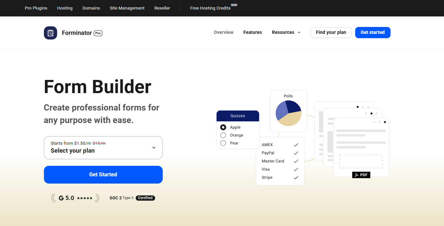Open the Domains menu item
This screenshot has height=226, width=444.
(x=91, y=8)
